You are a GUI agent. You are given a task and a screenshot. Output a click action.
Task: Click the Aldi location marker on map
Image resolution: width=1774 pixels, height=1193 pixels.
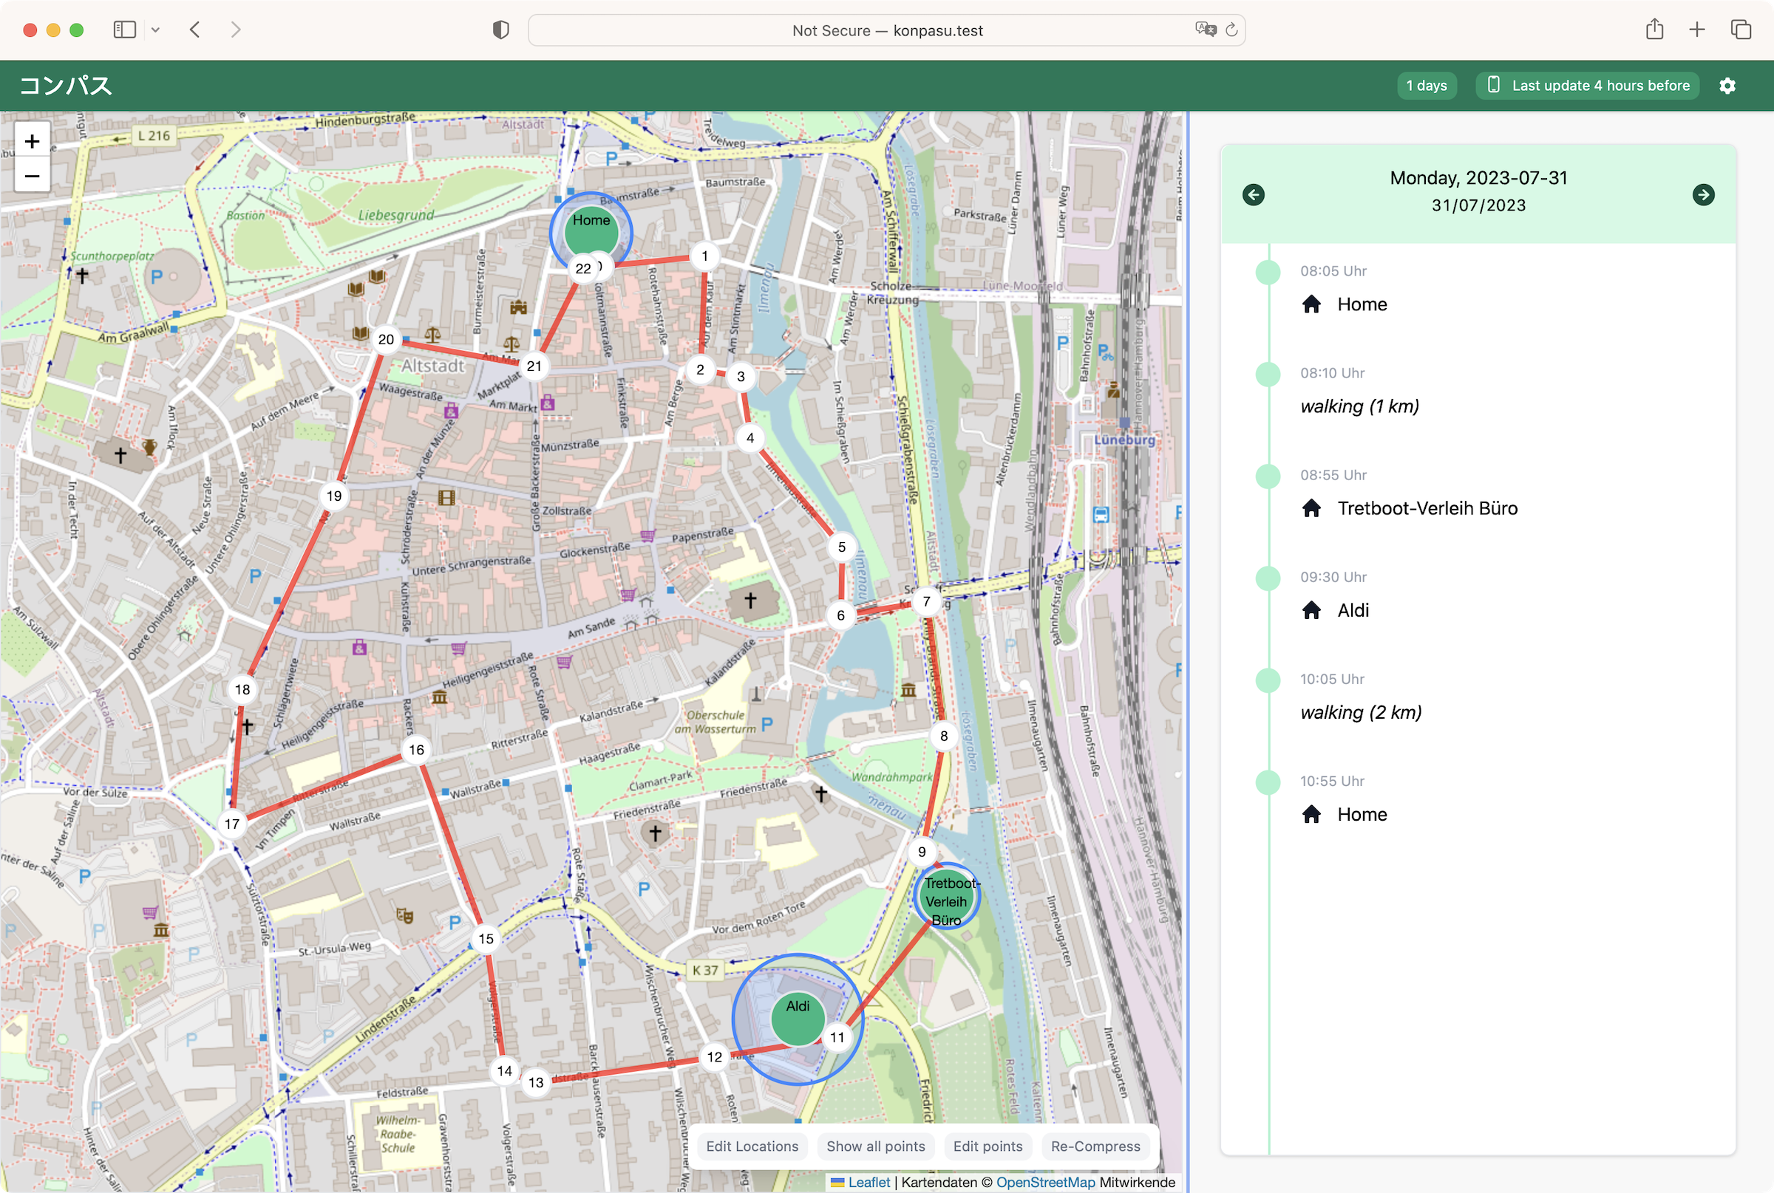point(797,1017)
